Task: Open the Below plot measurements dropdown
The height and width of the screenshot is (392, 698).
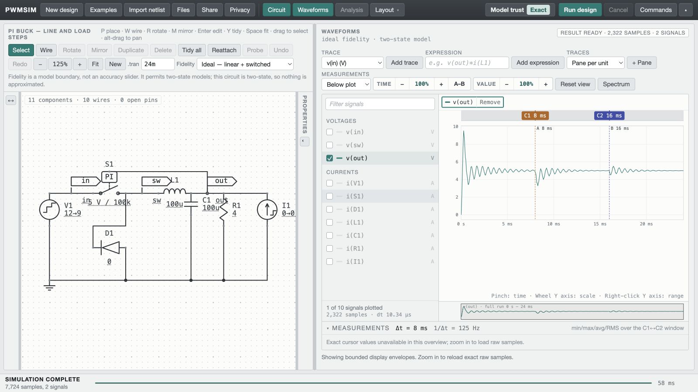Action: click(x=346, y=84)
